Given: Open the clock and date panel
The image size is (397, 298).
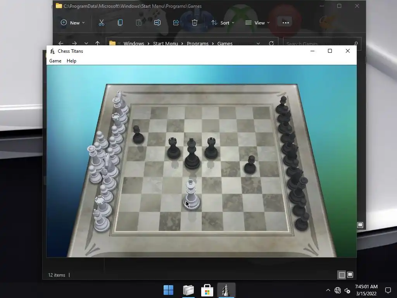Looking at the screenshot, I should coord(366,290).
